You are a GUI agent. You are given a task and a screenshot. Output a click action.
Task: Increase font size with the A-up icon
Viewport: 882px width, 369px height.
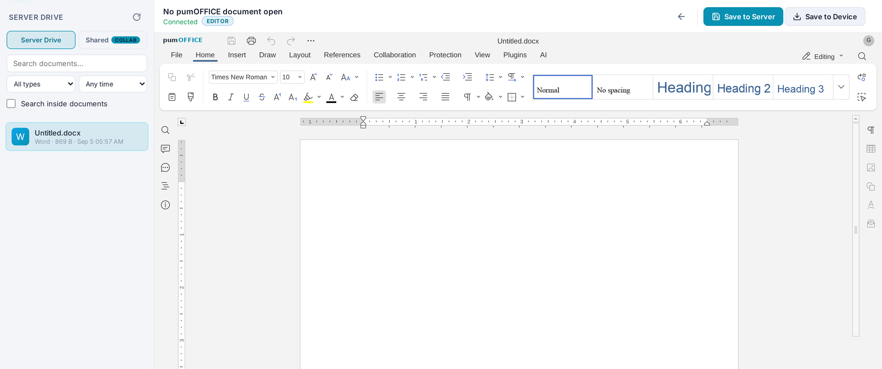click(313, 77)
